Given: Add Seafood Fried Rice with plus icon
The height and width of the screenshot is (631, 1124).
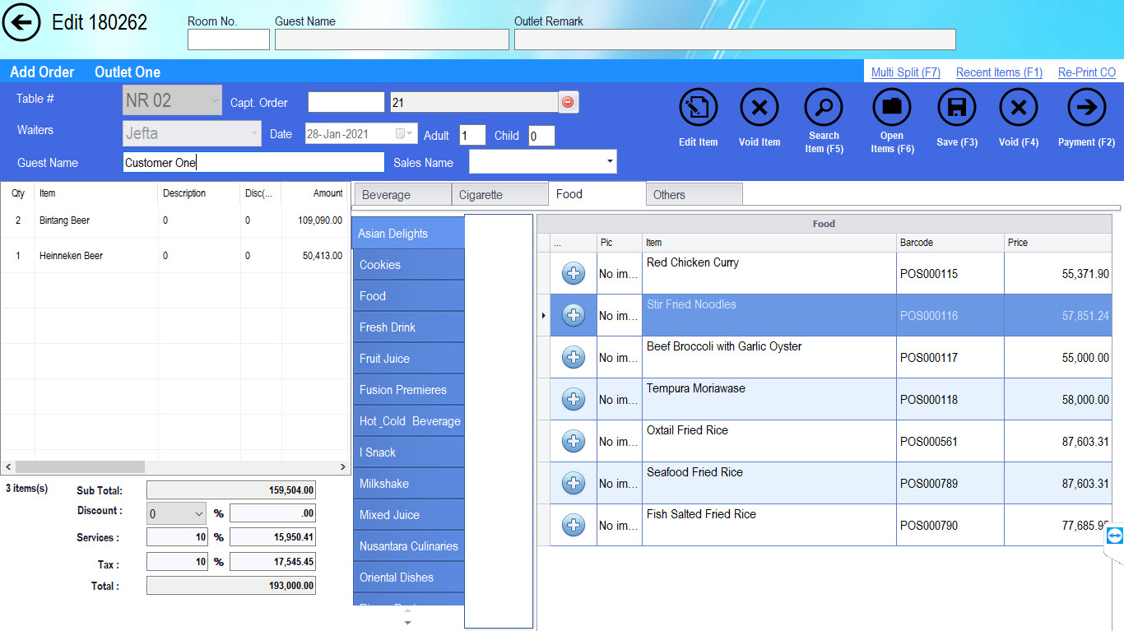Looking at the screenshot, I should (x=574, y=484).
